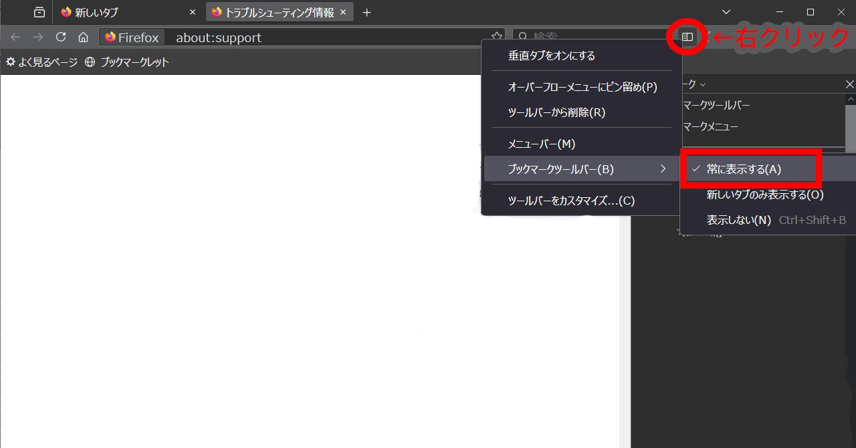Click the circled sidebar toggle icon
This screenshot has height=448, width=856.
point(686,37)
